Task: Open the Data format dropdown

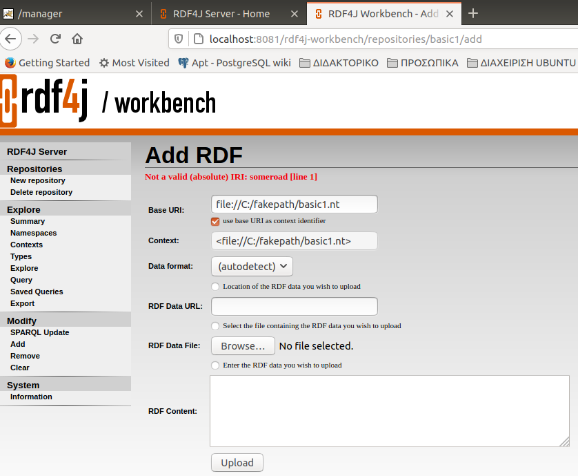Action: pos(252,266)
